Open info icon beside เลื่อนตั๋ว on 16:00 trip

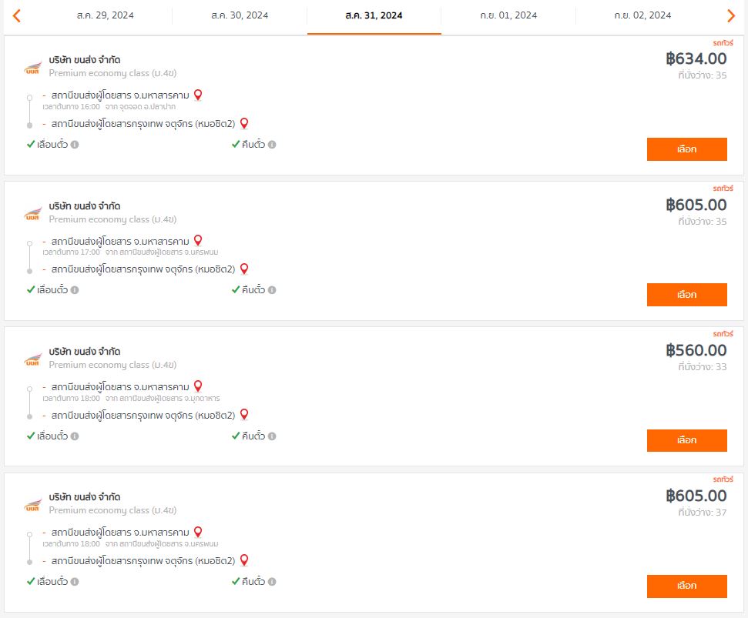click(75, 145)
